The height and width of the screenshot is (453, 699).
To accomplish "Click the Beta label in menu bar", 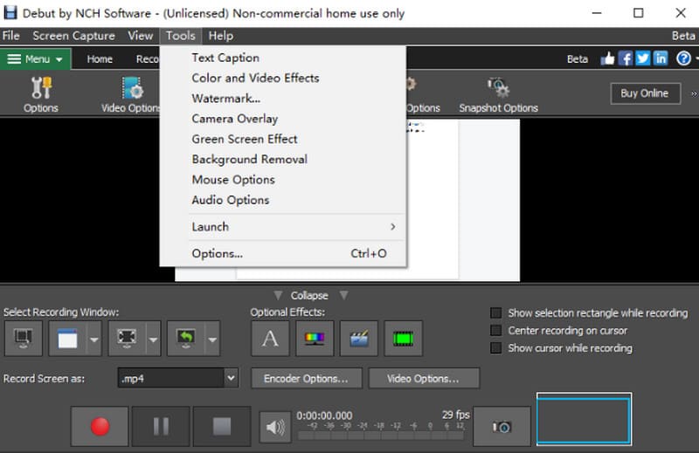I will point(683,36).
